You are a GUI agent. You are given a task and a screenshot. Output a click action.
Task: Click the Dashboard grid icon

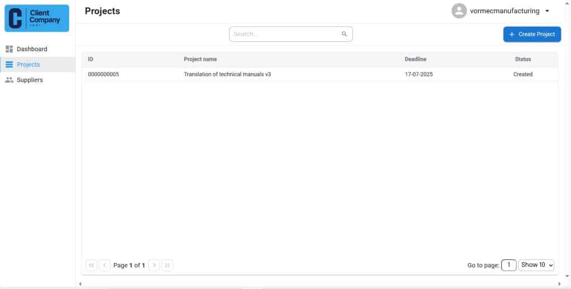(x=9, y=49)
